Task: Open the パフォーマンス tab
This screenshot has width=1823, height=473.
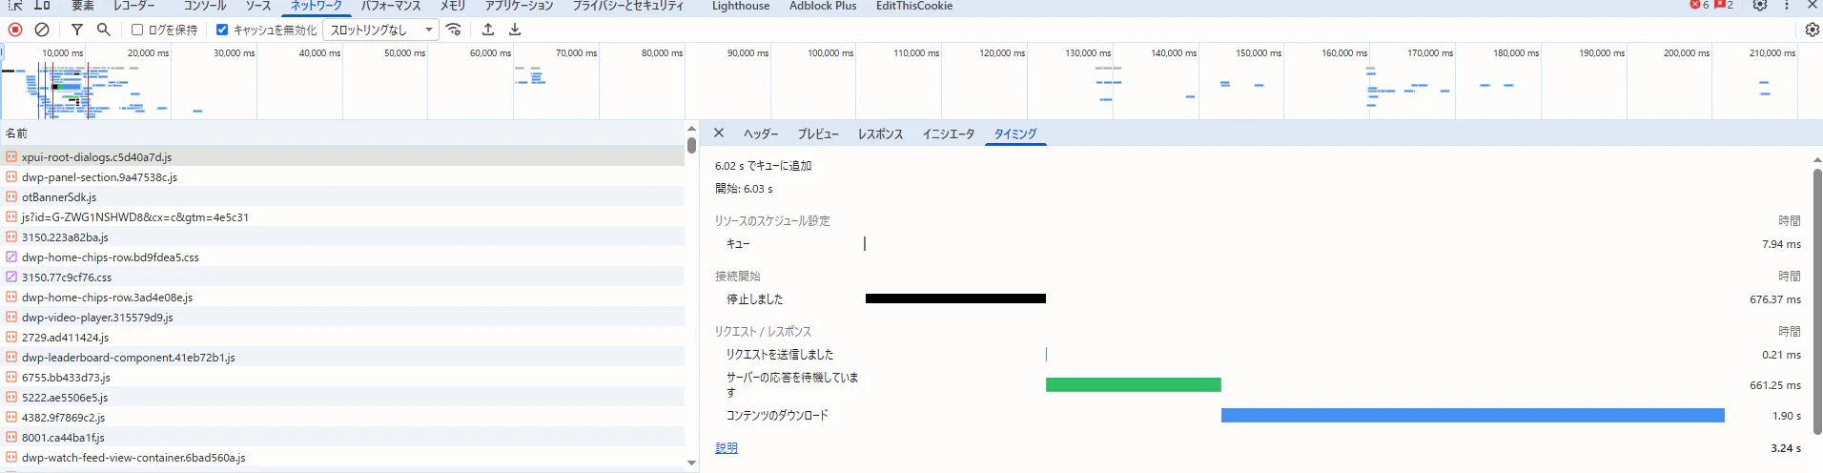Action: pyautogui.click(x=391, y=6)
